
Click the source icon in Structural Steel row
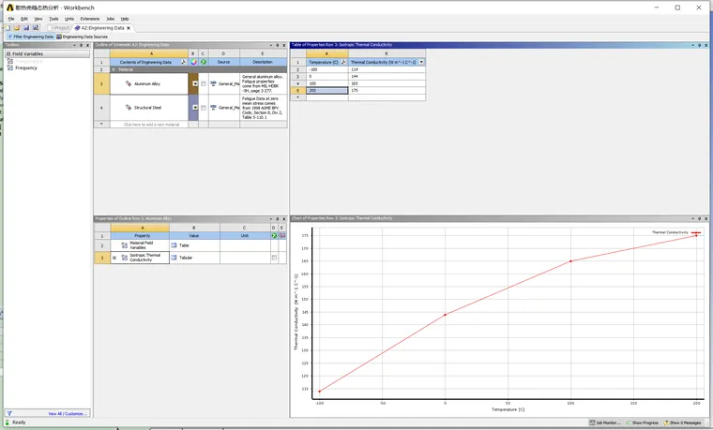point(213,108)
